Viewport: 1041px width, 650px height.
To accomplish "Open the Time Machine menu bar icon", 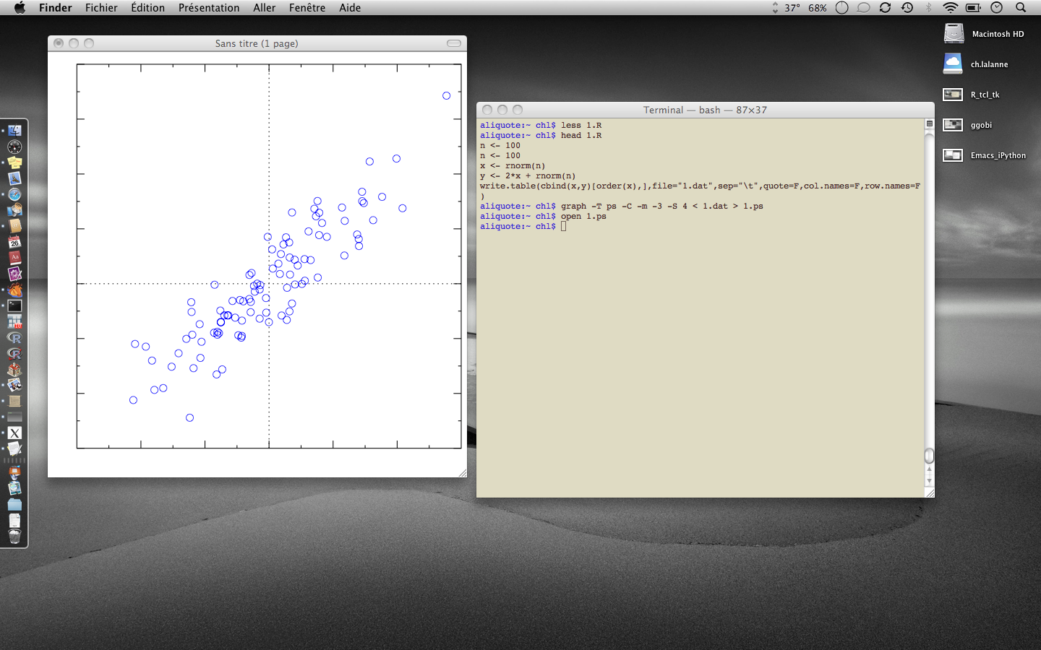I will pyautogui.click(x=907, y=8).
